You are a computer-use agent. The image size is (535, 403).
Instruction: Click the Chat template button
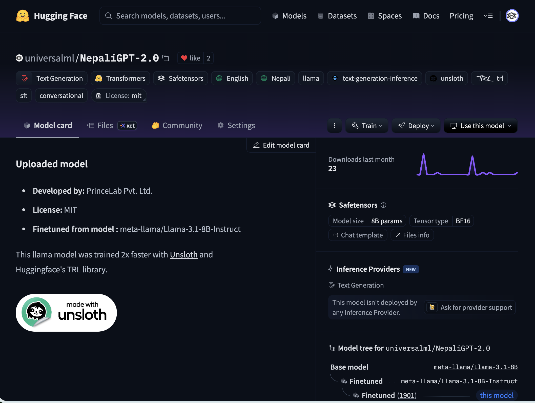(x=358, y=235)
